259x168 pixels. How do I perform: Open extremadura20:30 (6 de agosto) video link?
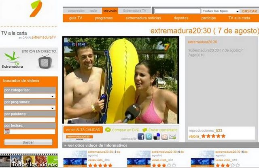[x=168, y=153]
